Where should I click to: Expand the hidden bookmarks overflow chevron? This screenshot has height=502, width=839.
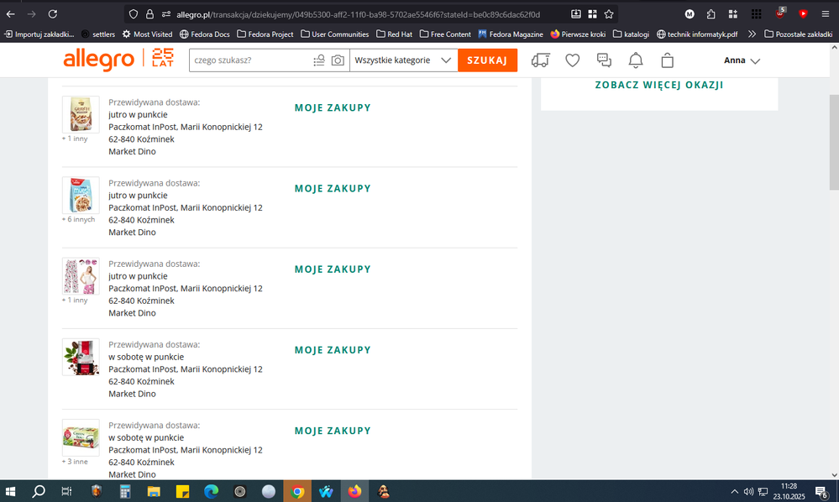point(751,34)
